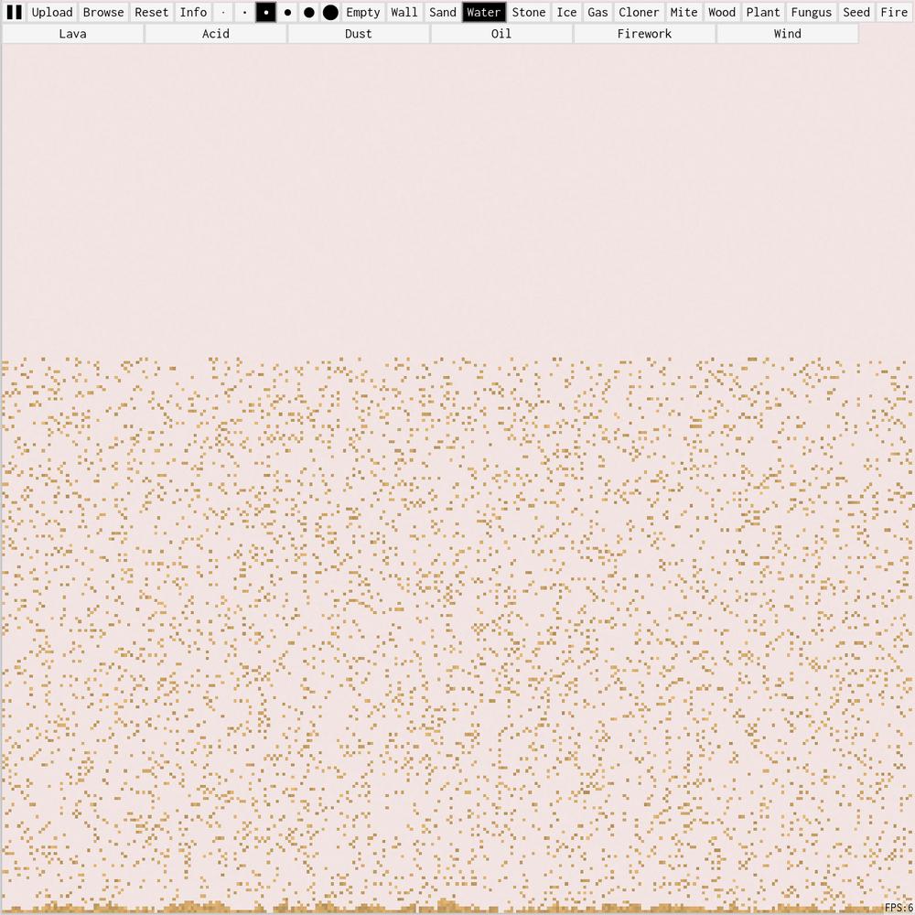
Task: Select the smallest brush size dot
Action: click(x=223, y=12)
